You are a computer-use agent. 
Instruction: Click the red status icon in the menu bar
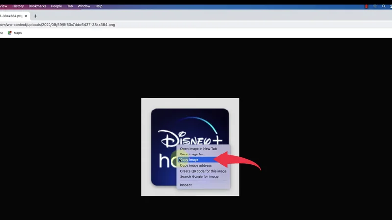point(367,6)
